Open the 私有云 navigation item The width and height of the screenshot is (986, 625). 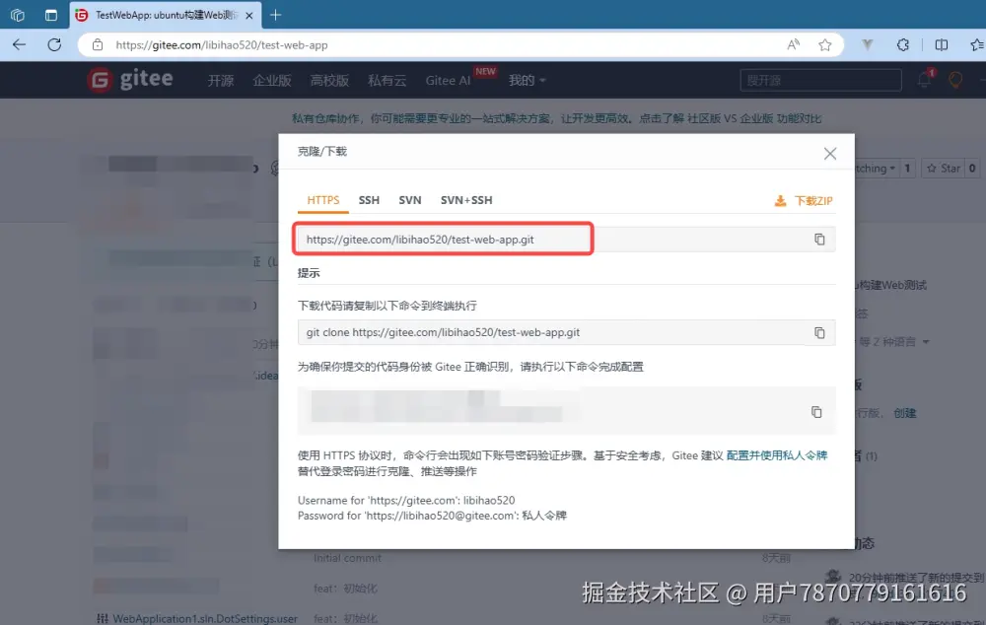point(387,81)
